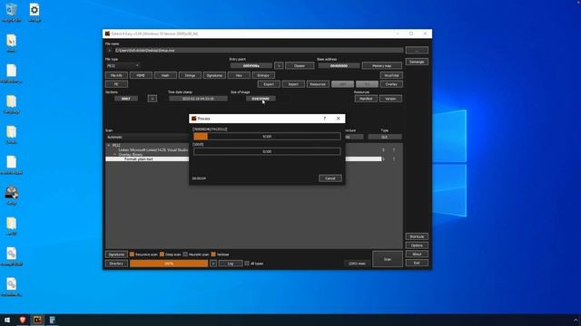Click the Type GUI field
The height and width of the screenshot is (326, 581).
pyautogui.click(x=385, y=137)
